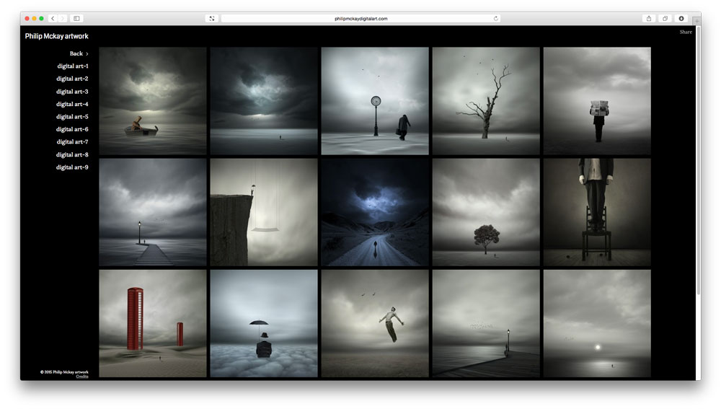Open the downloads icon in the toolbar
Screen dimensions: 721x409
pos(681,19)
